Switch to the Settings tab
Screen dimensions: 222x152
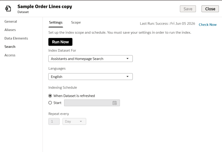(56, 22)
